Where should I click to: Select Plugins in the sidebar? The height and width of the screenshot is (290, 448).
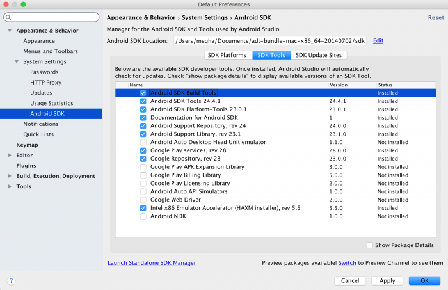point(26,166)
